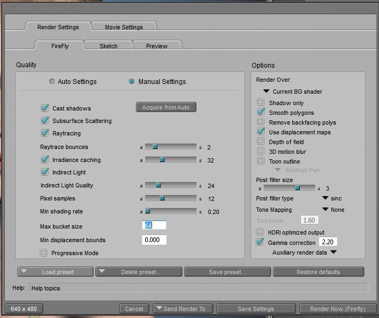Select Manual Settings radio button
Viewport: 379px width, 318px height.
pos(132,82)
